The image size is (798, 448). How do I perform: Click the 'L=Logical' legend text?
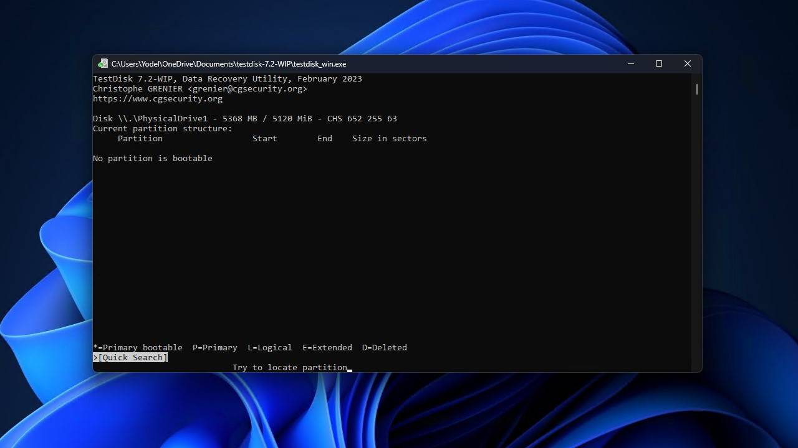(270, 348)
